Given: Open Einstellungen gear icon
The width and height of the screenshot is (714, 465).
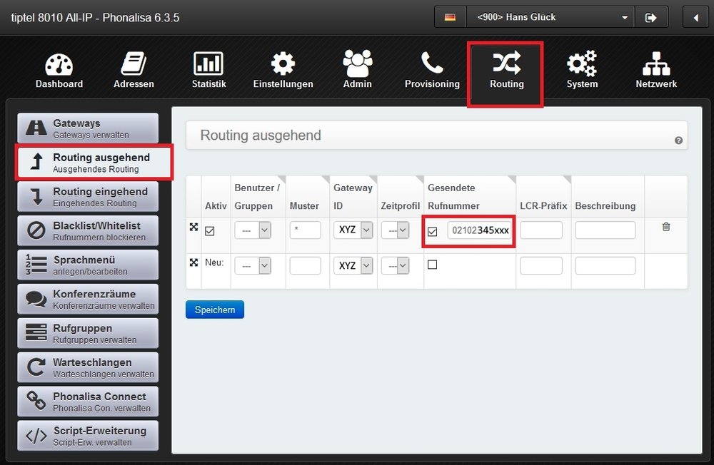Looking at the screenshot, I should pos(283,65).
